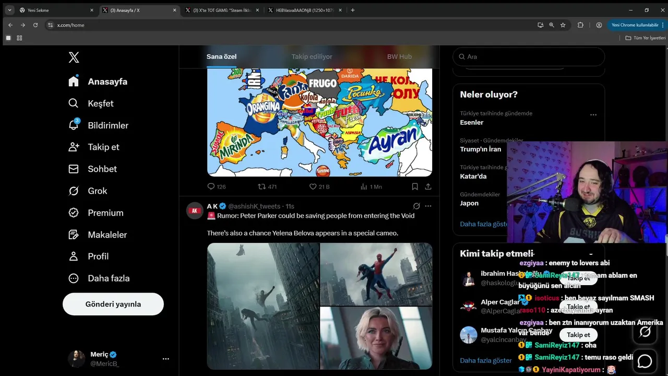
Task: Open Anasayfa home in sidebar
Action: coord(98,81)
